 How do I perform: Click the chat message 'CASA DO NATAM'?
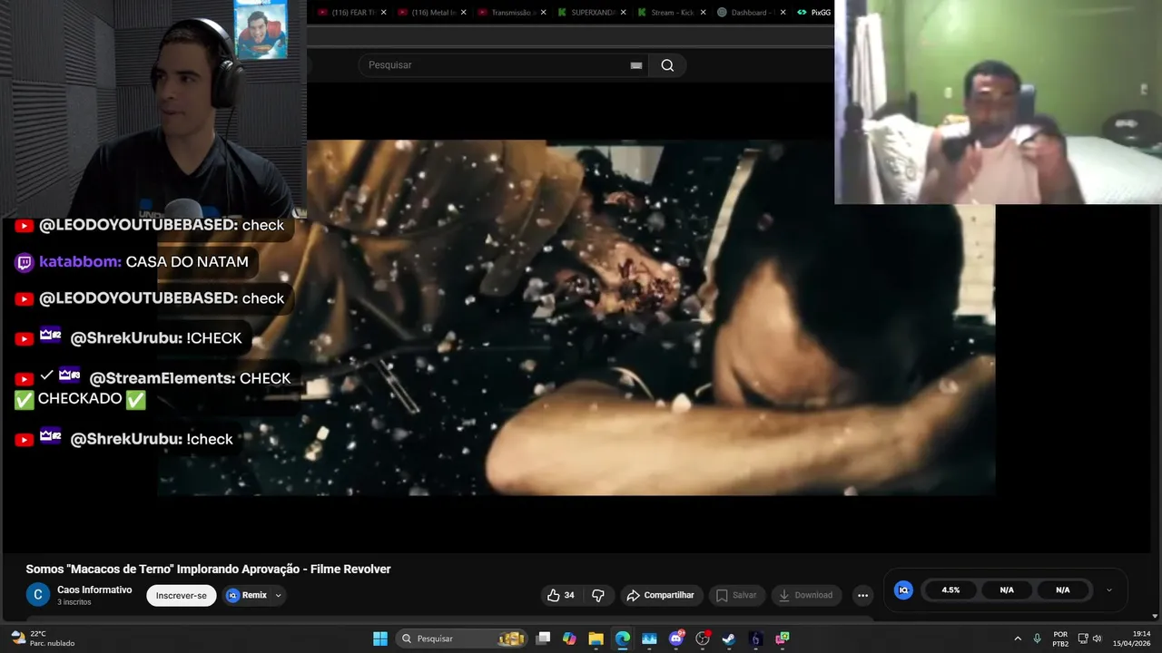pyautogui.click(x=187, y=262)
